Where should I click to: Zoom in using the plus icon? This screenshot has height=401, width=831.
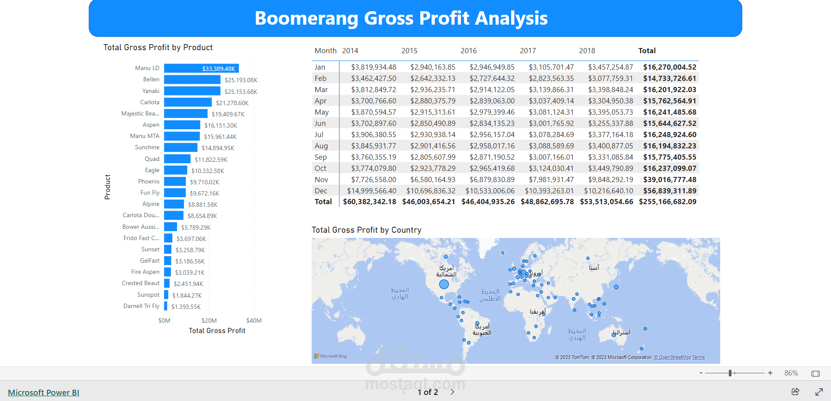(770, 372)
